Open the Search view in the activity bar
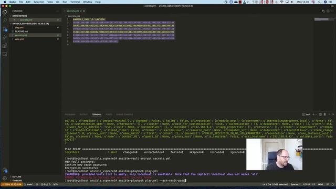The image size is (336, 189). click(5, 20)
